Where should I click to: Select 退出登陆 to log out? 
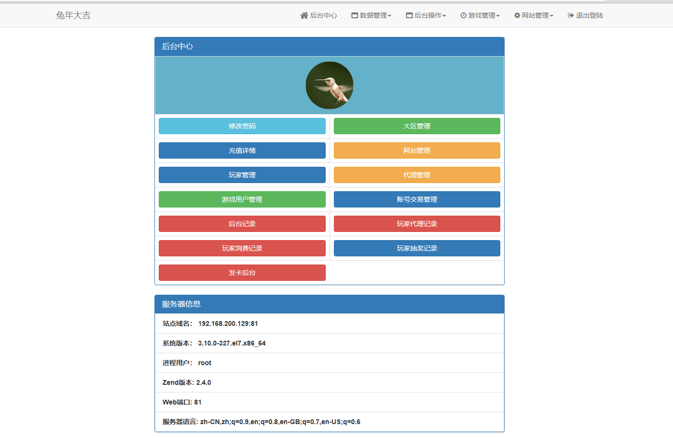[x=586, y=15]
